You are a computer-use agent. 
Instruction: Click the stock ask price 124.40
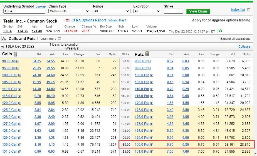37,31
